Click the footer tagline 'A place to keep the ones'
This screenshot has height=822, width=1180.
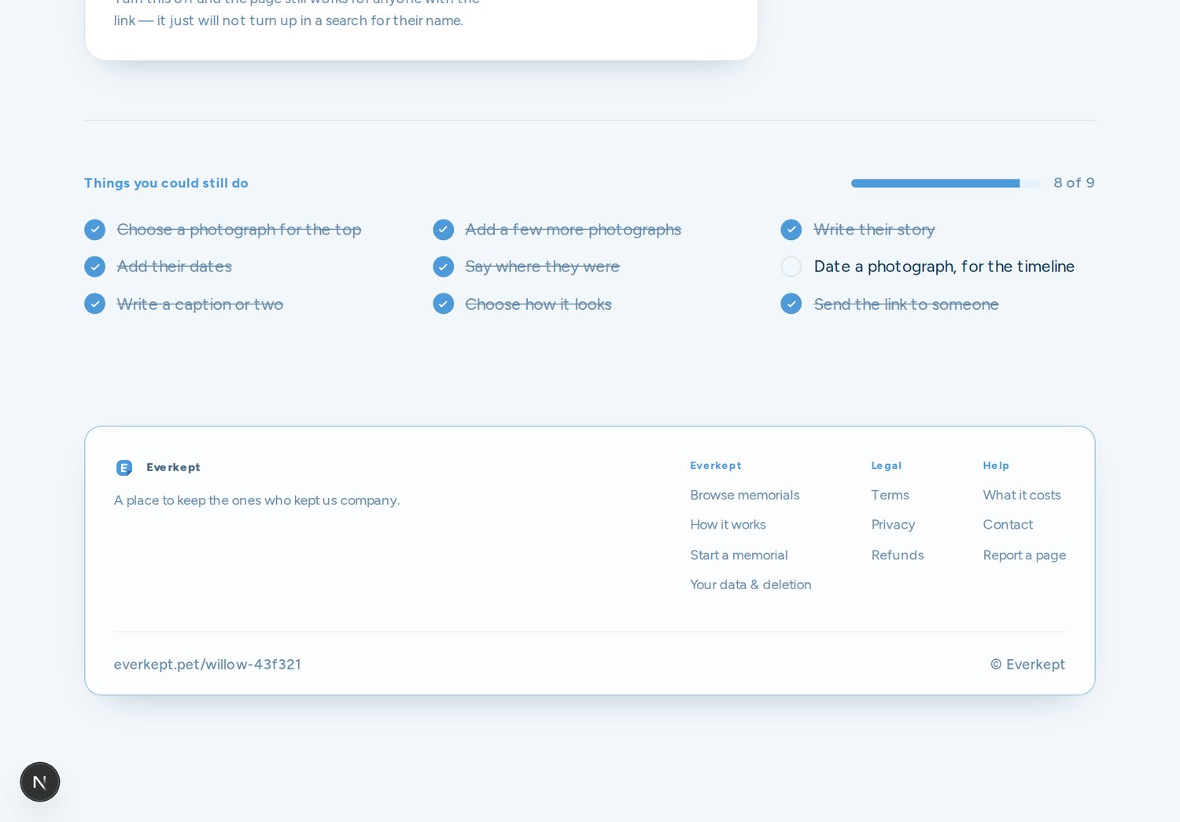(256, 500)
